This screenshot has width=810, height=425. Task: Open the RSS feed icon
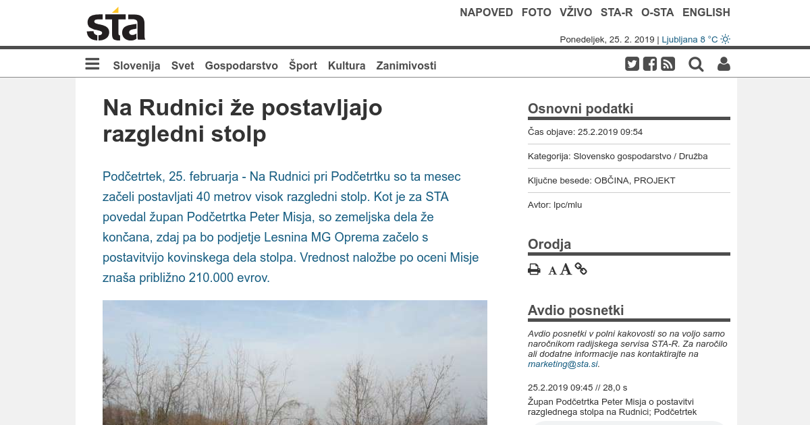coord(668,64)
